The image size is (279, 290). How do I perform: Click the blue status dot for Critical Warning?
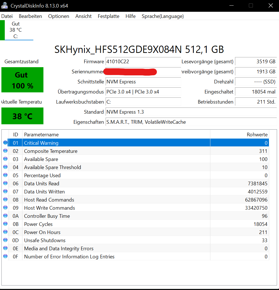[5, 142]
